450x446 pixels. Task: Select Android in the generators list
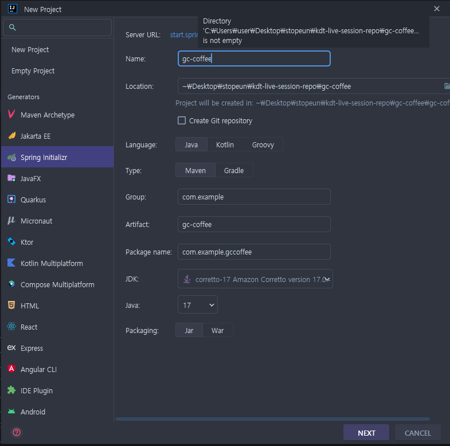(33, 412)
